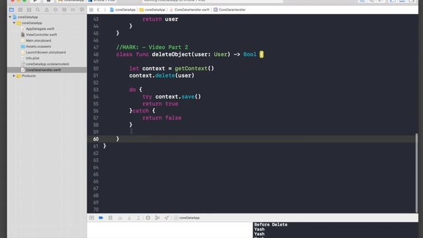
Task: Click line number 48 in gutter
Action: tap(96, 54)
